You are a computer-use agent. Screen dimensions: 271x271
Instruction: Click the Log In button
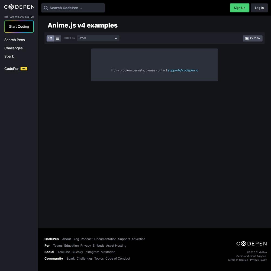[x=259, y=8]
